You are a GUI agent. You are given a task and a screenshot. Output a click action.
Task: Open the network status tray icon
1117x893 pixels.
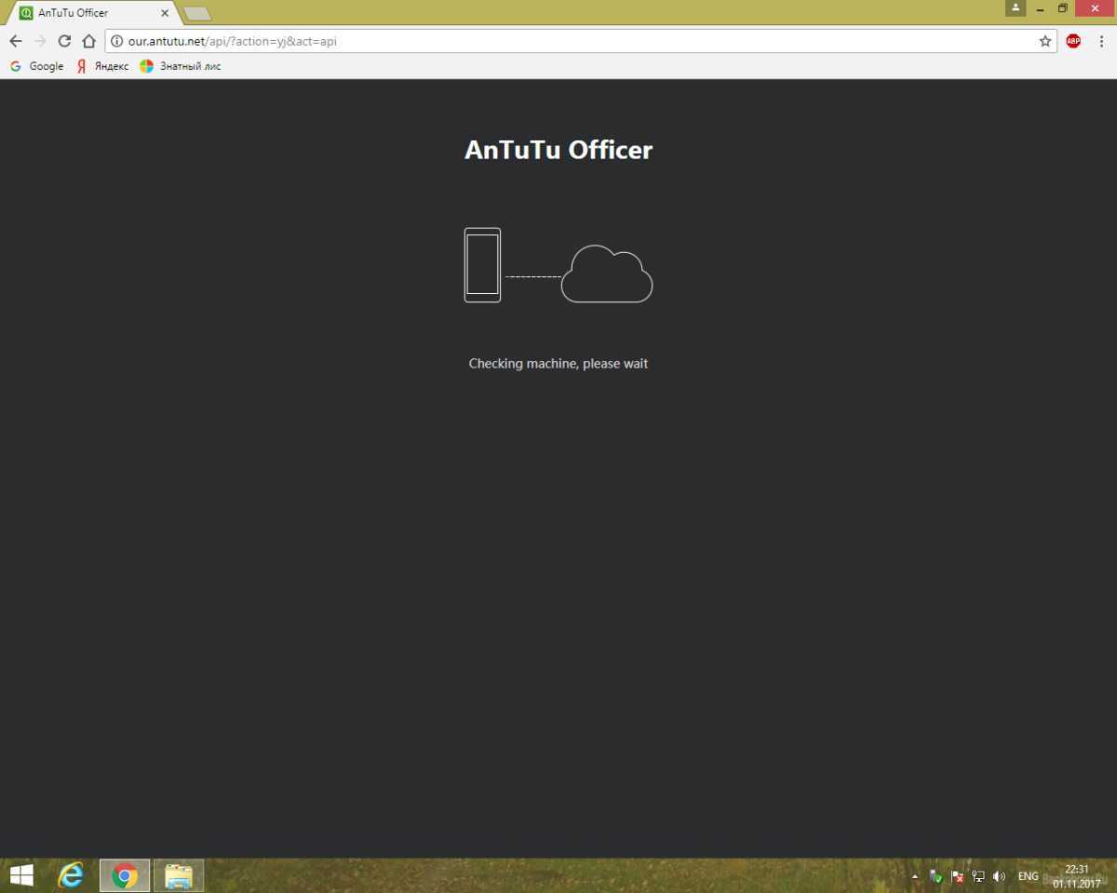pyautogui.click(x=978, y=876)
